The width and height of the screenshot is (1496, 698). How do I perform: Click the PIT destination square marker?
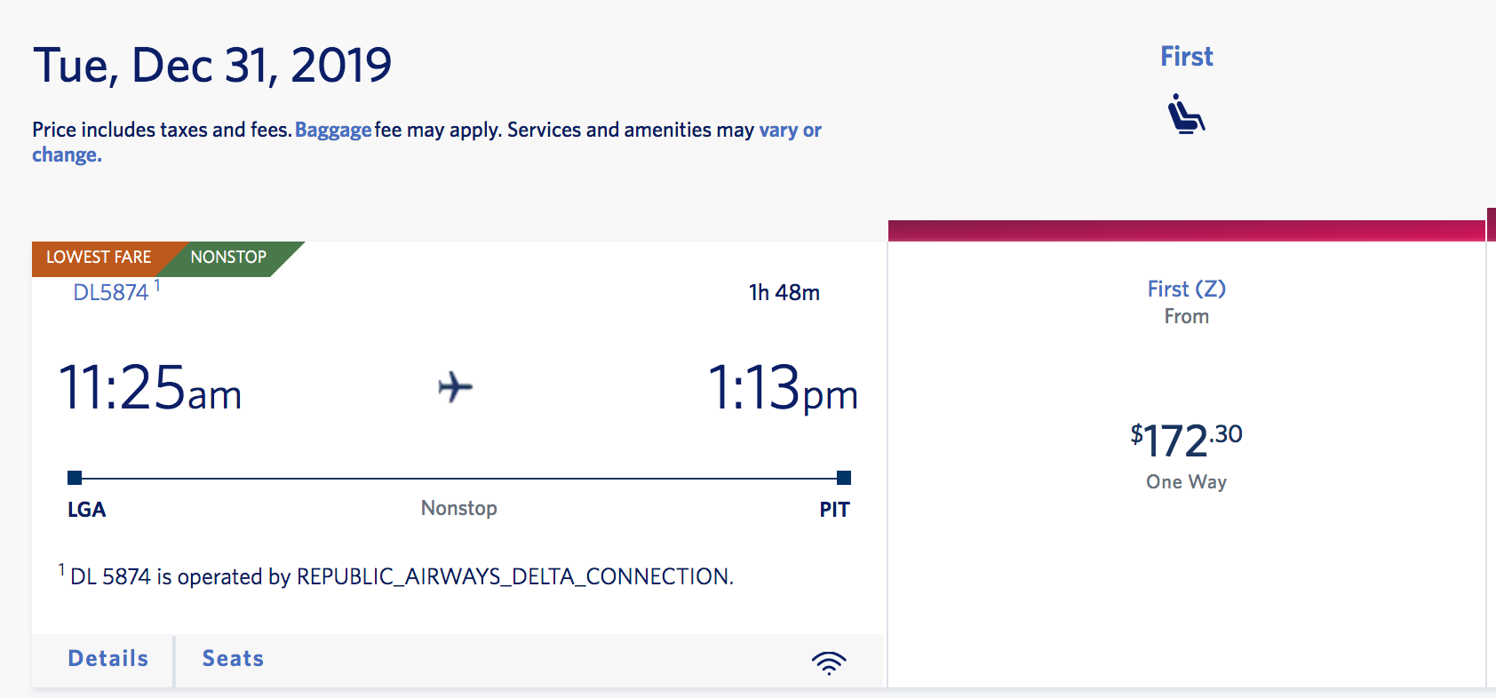click(844, 478)
